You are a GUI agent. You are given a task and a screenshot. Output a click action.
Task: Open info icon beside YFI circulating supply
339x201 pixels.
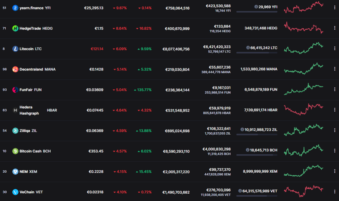coord(256,7)
